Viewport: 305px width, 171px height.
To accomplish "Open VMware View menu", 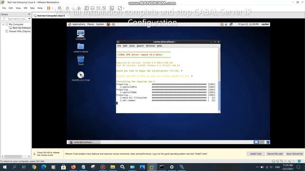I will [x=18, y=8].
